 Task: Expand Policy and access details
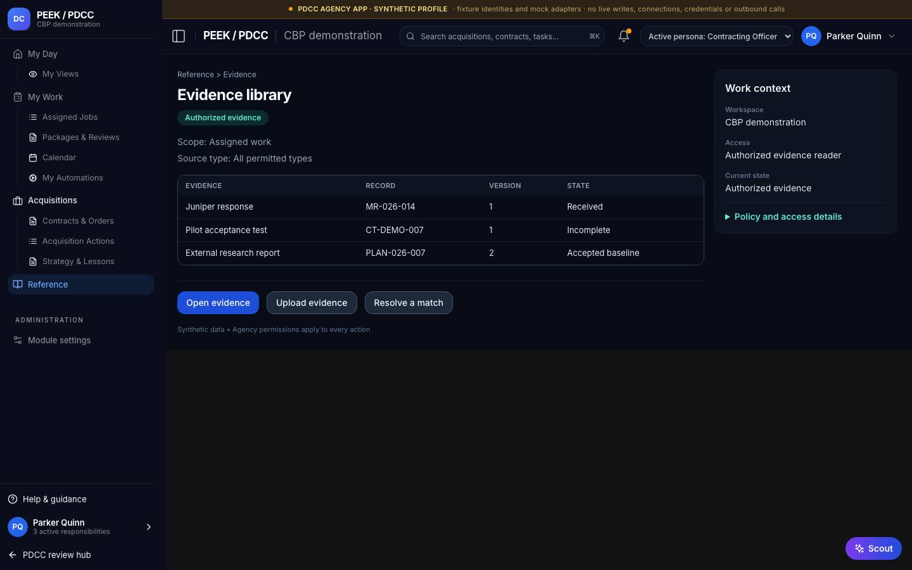[783, 217]
